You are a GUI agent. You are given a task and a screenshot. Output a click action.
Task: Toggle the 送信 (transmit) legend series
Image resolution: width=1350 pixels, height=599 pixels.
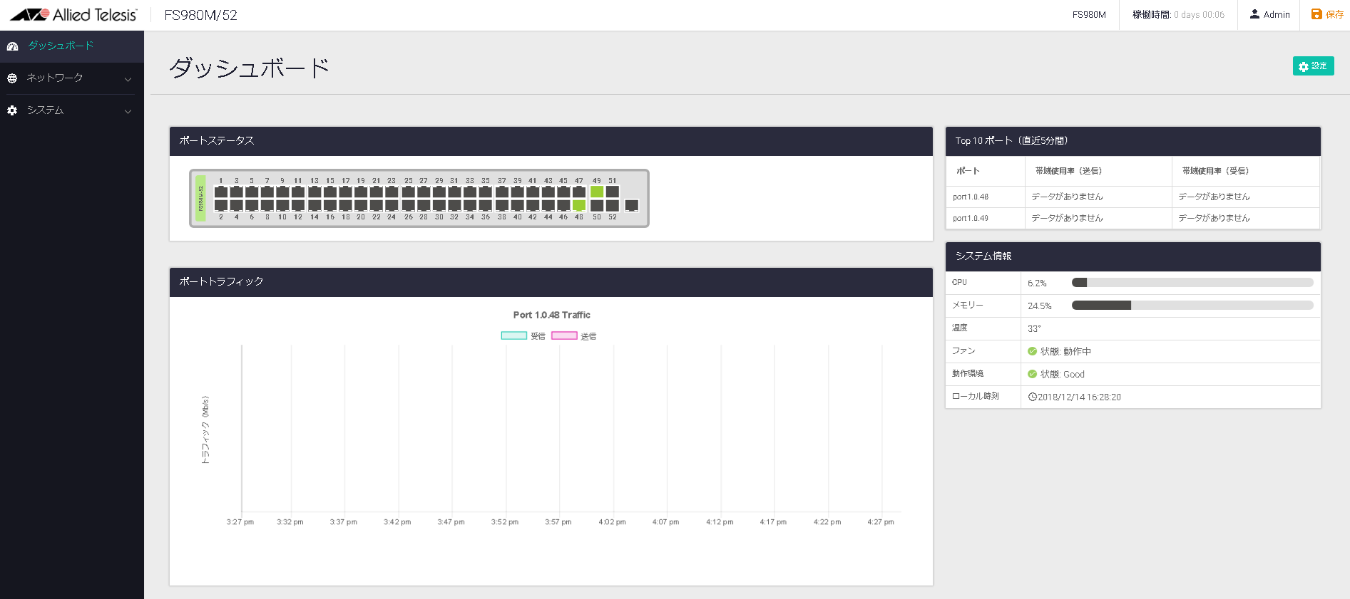[x=564, y=336]
